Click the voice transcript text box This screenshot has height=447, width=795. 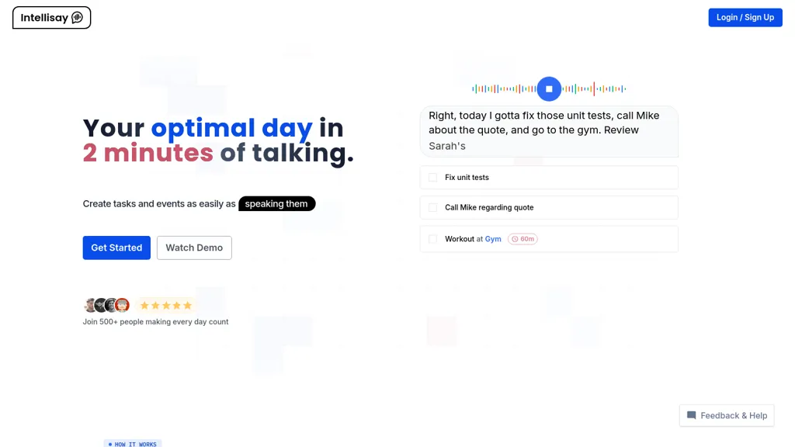click(x=549, y=131)
